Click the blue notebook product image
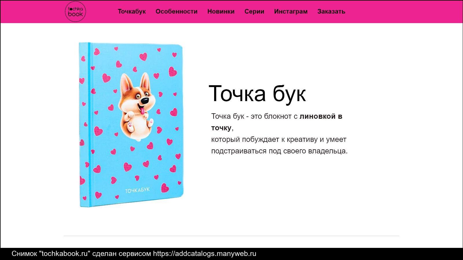463x260 pixels. [131, 125]
